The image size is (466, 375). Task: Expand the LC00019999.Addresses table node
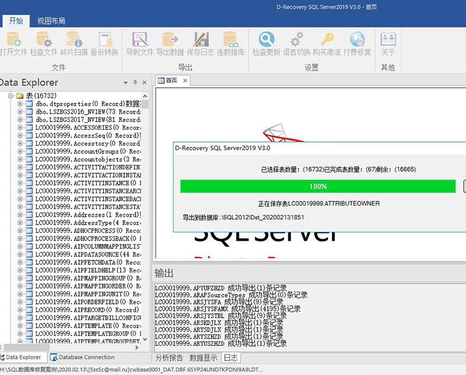click(20, 215)
